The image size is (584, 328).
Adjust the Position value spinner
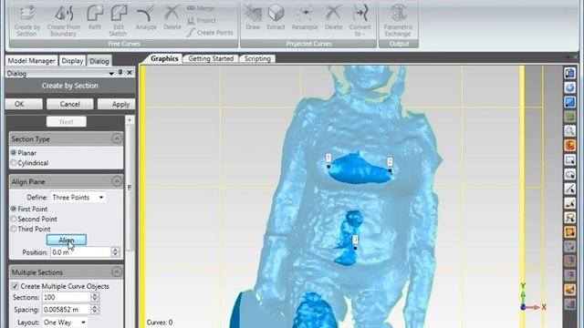coord(116,252)
